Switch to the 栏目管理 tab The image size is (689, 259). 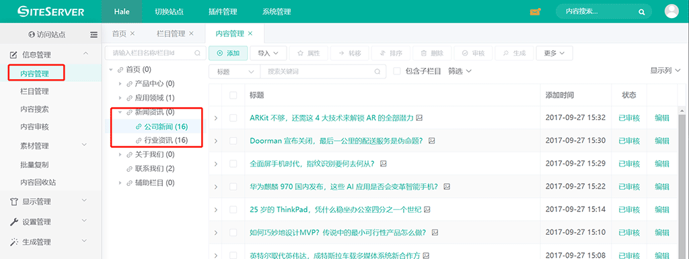click(170, 34)
